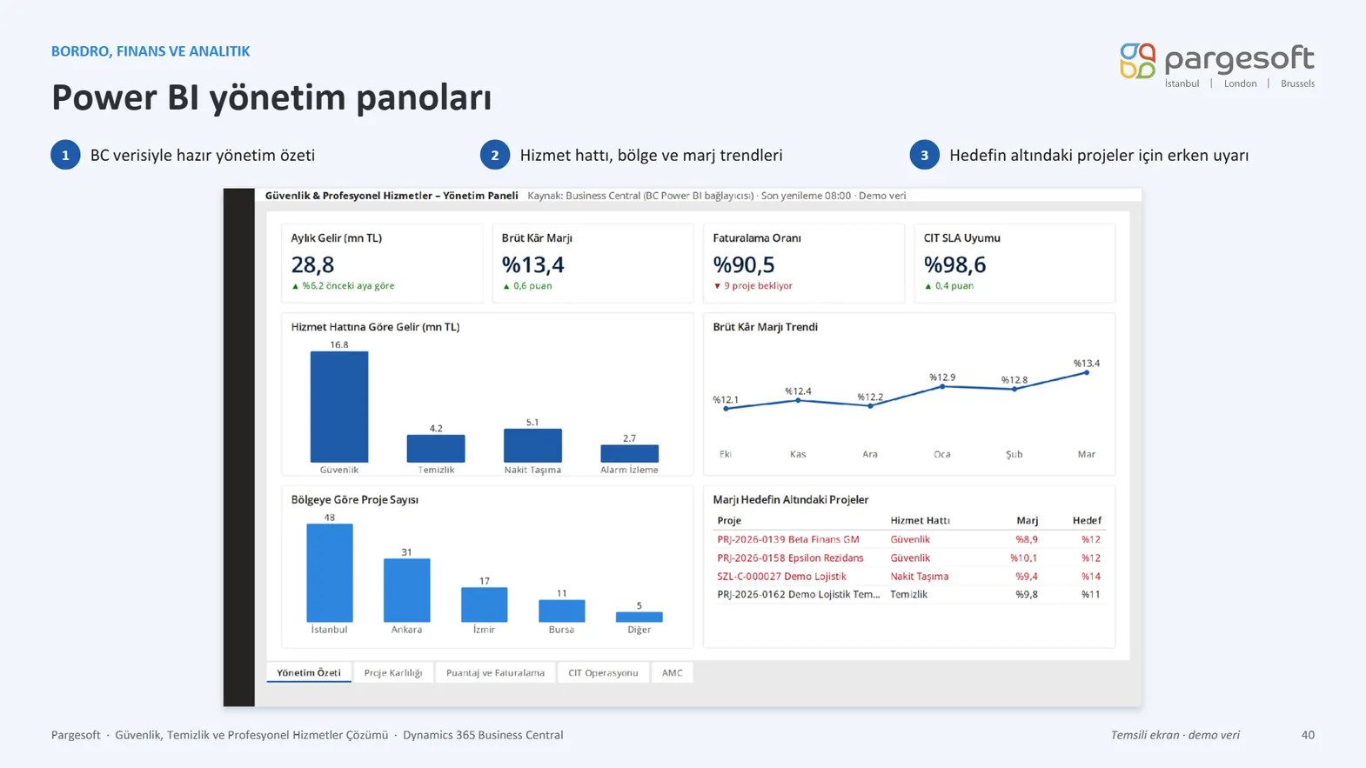The height and width of the screenshot is (768, 1366).
Task: Select the CIT SLA Uyumu value %98,6
Action: click(955, 264)
